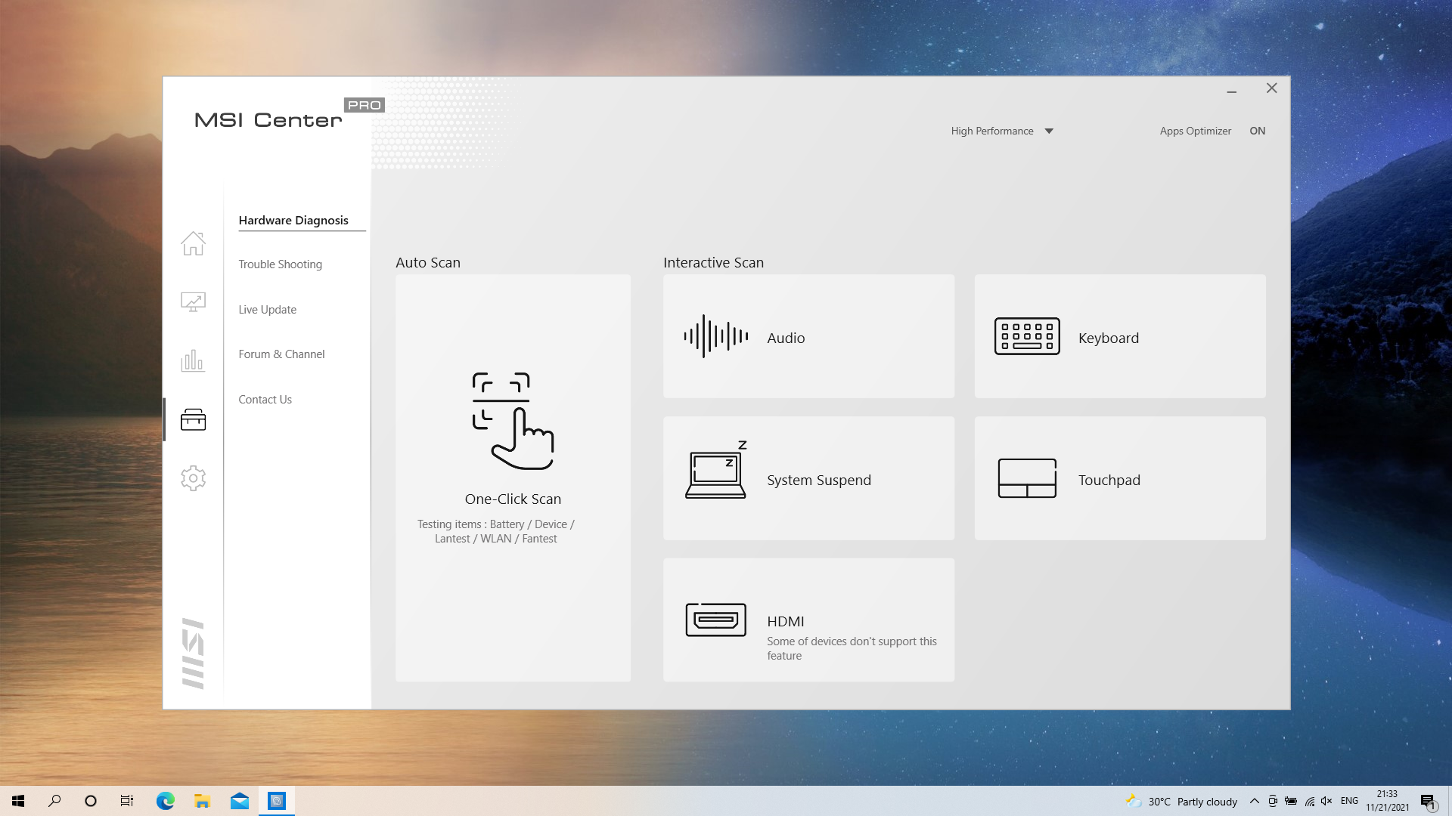Run the One-Click Scan
The image size is (1452, 816).
[513, 478]
